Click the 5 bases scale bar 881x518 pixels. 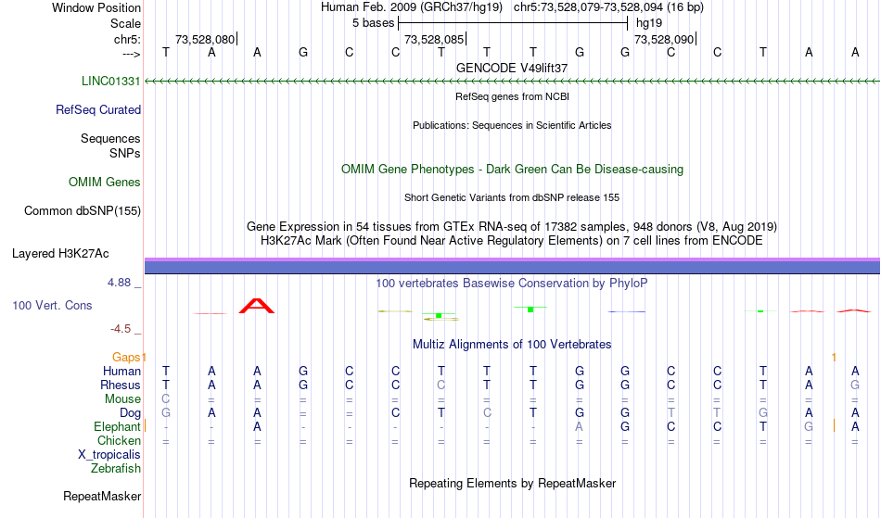click(513, 23)
